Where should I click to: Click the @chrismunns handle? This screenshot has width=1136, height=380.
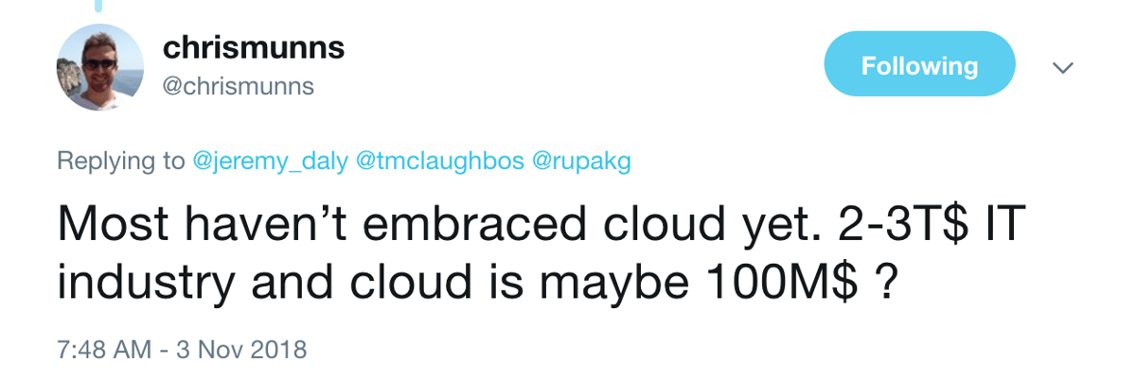tap(239, 87)
